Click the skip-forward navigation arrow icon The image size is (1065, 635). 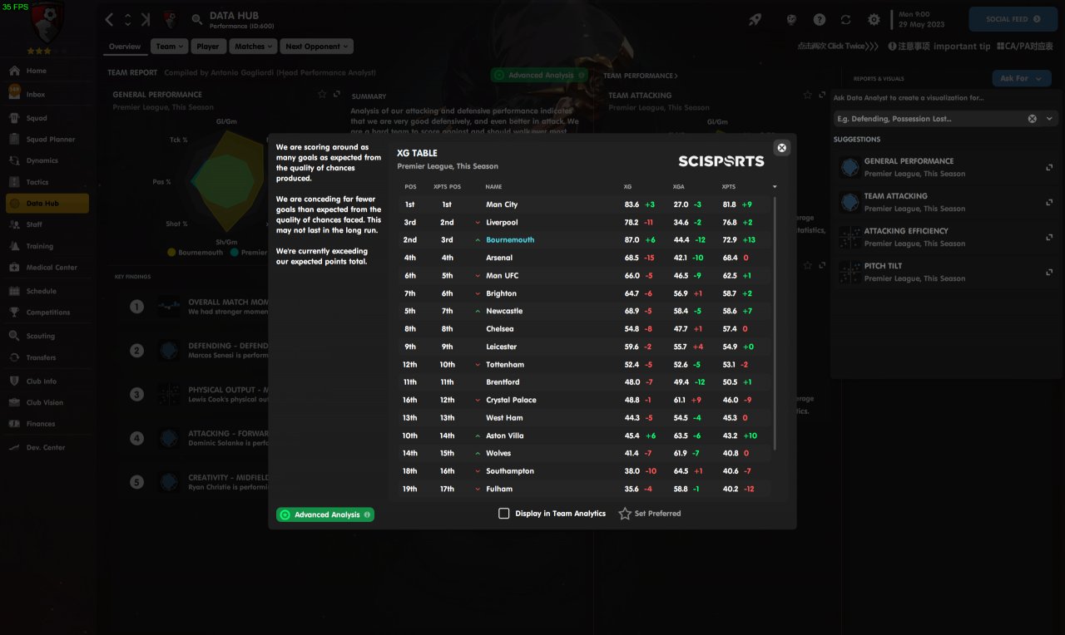[146, 19]
